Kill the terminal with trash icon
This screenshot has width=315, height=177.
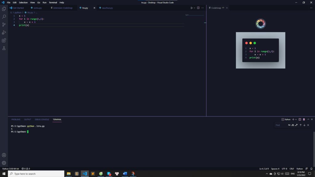[x=304, y=120]
